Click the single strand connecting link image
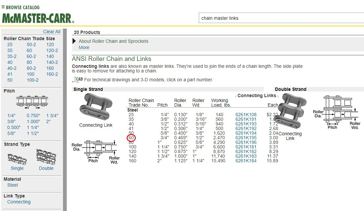The image size is (364, 211). (x=96, y=107)
